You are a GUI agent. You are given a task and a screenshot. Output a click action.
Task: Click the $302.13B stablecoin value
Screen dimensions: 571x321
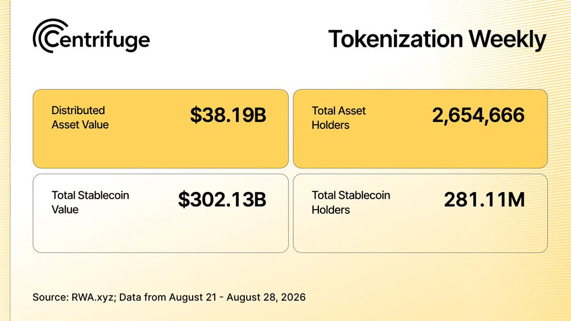(222, 200)
